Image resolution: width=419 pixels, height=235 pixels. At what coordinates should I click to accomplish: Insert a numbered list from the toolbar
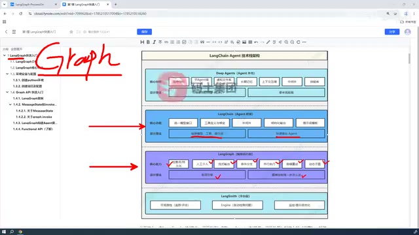click(x=178, y=42)
